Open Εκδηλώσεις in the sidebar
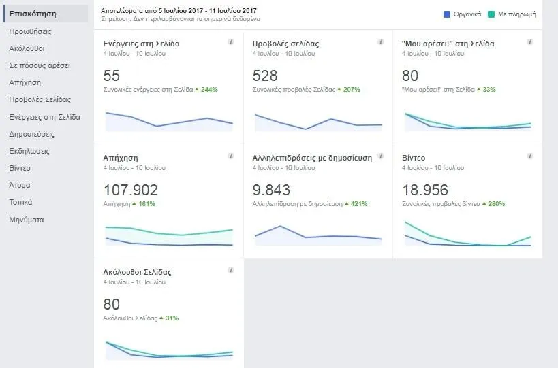 (29, 151)
